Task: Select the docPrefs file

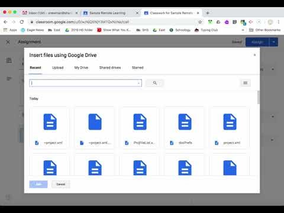Action: pyautogui.click(x=185, y=128)
